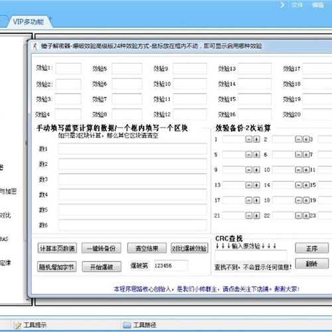Image resolution: width=332 pixels, height=332 pixels.
Task: Click the minus button for backup field 5
Action: pyautogui.click(x=249, y=155)
